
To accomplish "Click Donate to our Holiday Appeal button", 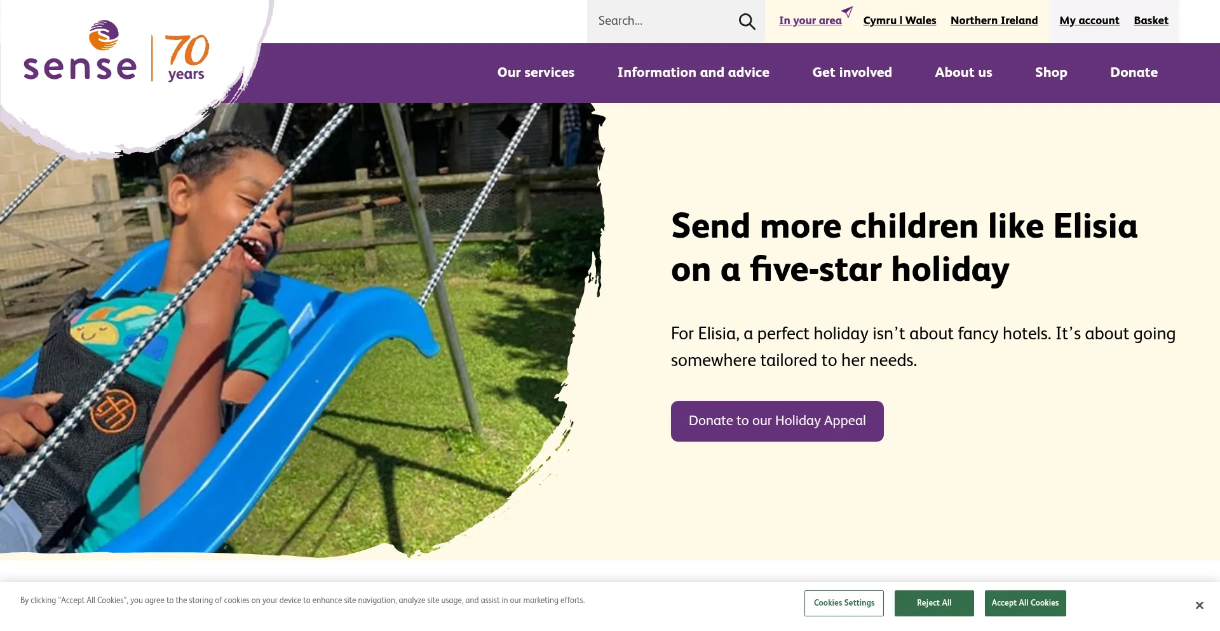I will point(777,421).
